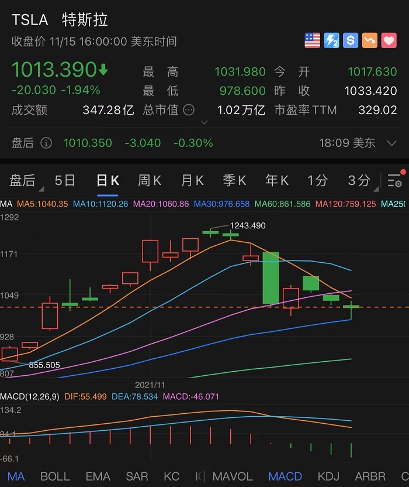This screenshot has width=409, height=487.
Task: Tap the MA120:759.125 legend label
Action: pyautogui.click(x=345, y=204)
